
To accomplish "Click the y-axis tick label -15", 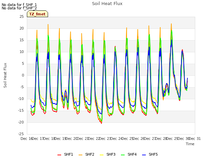I will 21,110.
